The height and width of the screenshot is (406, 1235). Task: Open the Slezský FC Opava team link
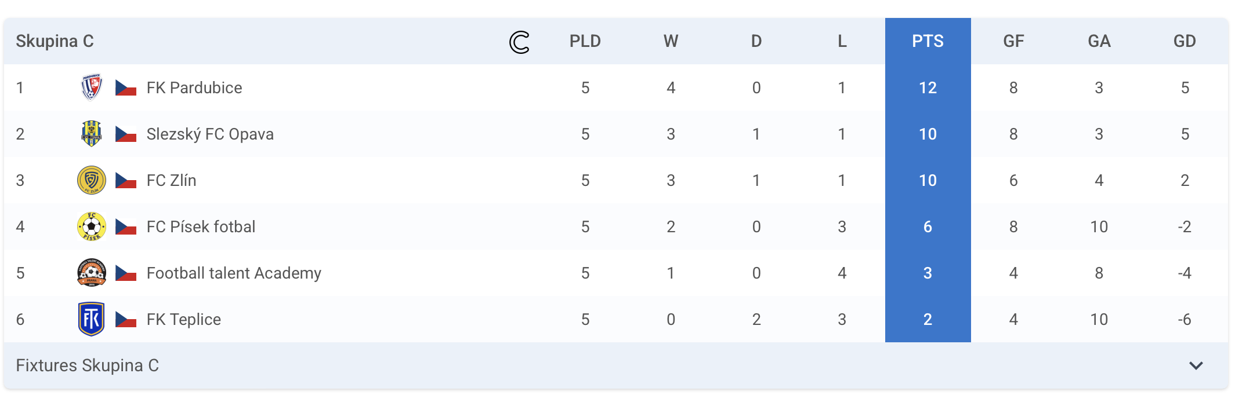(210, 134)
